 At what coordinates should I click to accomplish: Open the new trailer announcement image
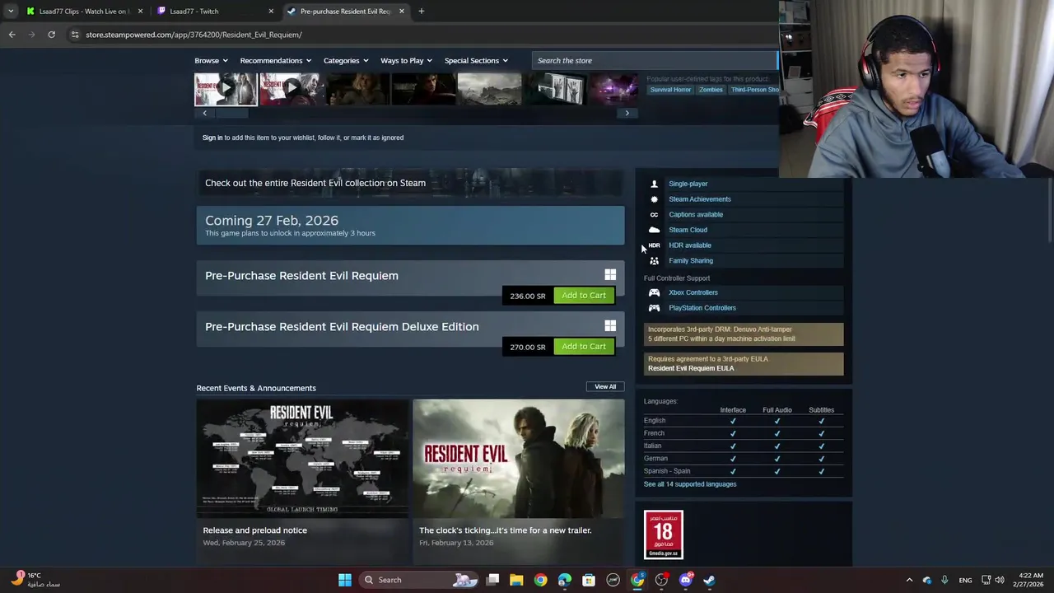[519, 458]
